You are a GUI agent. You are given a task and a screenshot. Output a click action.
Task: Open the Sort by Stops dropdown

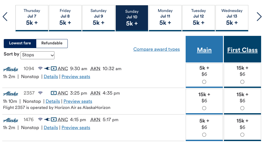point(37,55)
